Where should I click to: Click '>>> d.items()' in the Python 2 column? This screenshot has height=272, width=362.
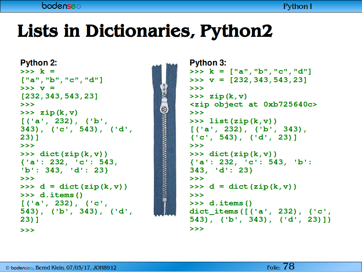coord(52,195)
